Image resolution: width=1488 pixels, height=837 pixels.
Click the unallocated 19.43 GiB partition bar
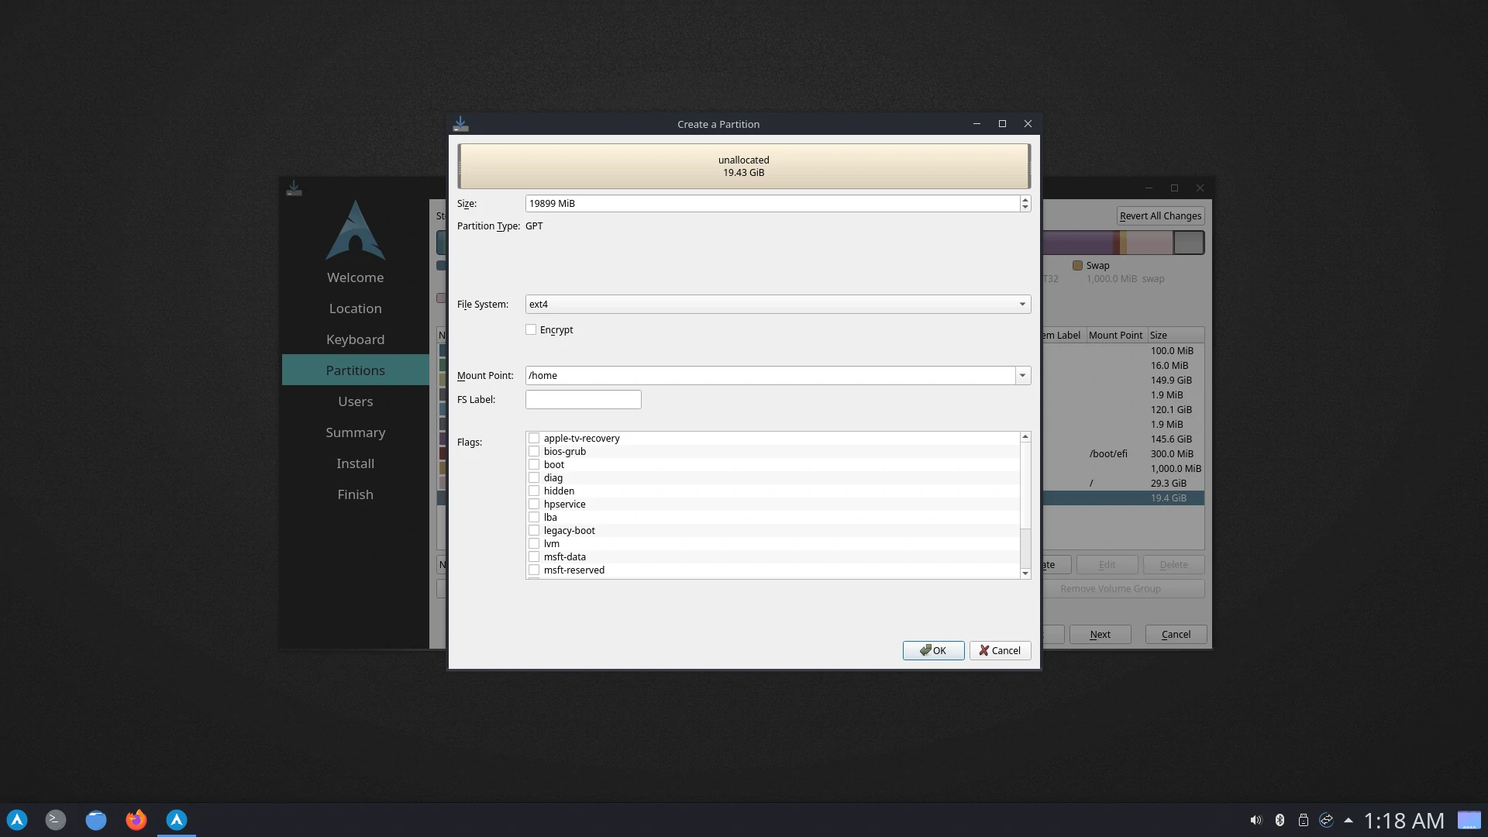(x=743, y=167)
